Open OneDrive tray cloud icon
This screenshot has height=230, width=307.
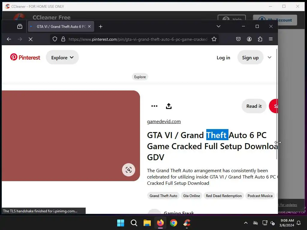[x=255, y=223]
